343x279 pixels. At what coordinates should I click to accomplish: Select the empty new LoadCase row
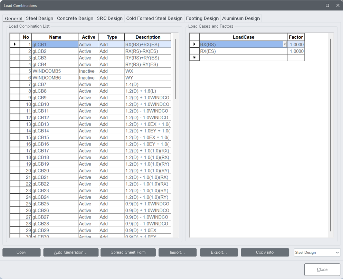click(243, 57)
